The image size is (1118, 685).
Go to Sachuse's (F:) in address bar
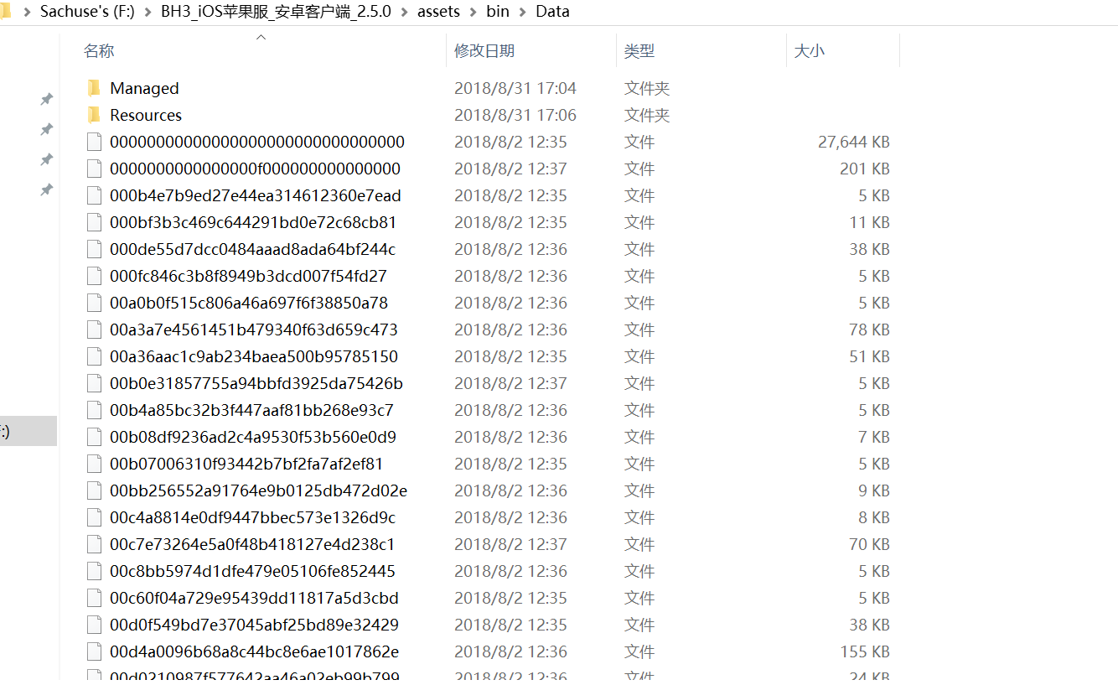point(87,12)
